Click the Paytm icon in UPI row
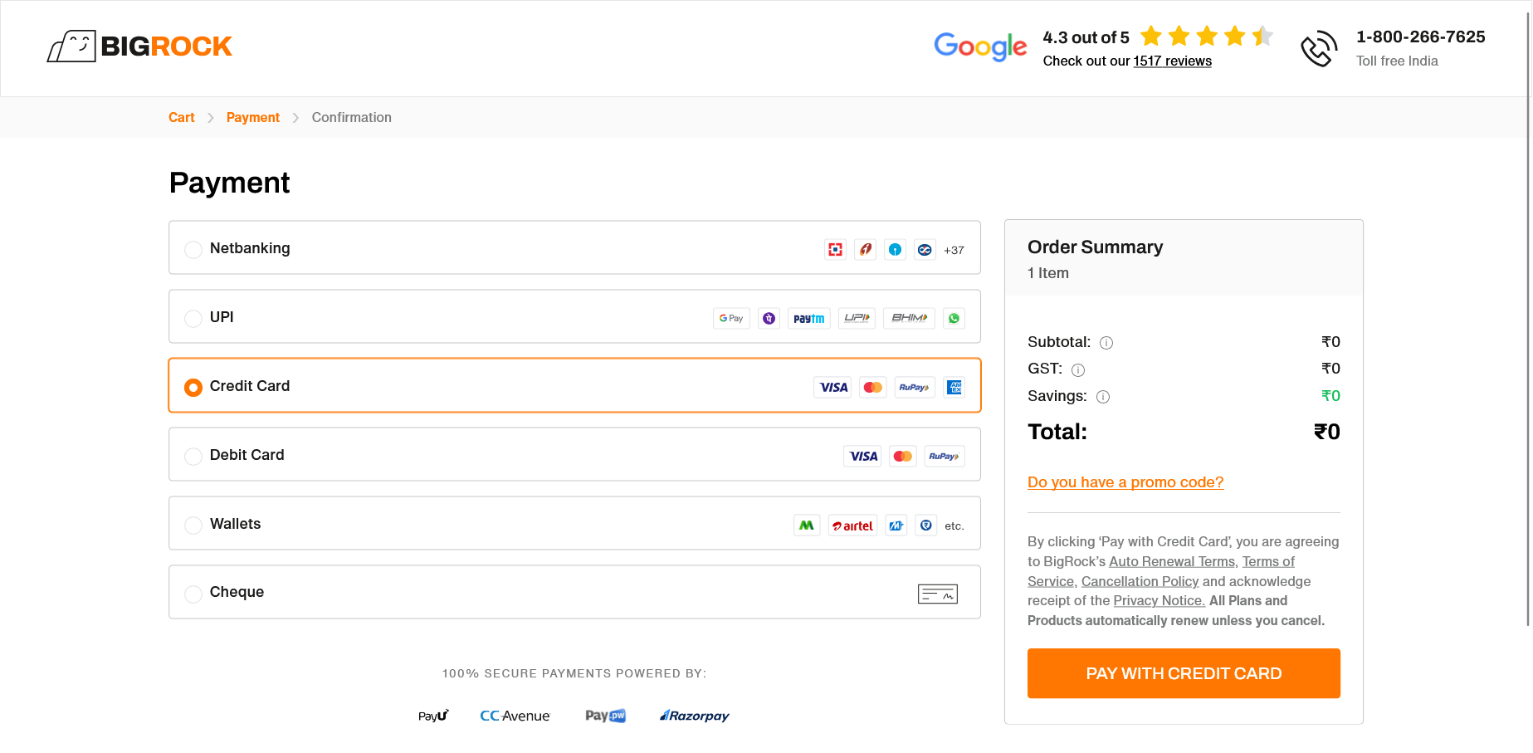 pos(809,319)
